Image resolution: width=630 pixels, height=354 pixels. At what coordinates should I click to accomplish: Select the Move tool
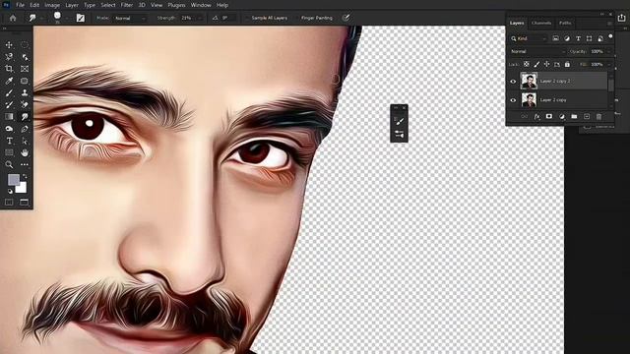click(9, 44)
